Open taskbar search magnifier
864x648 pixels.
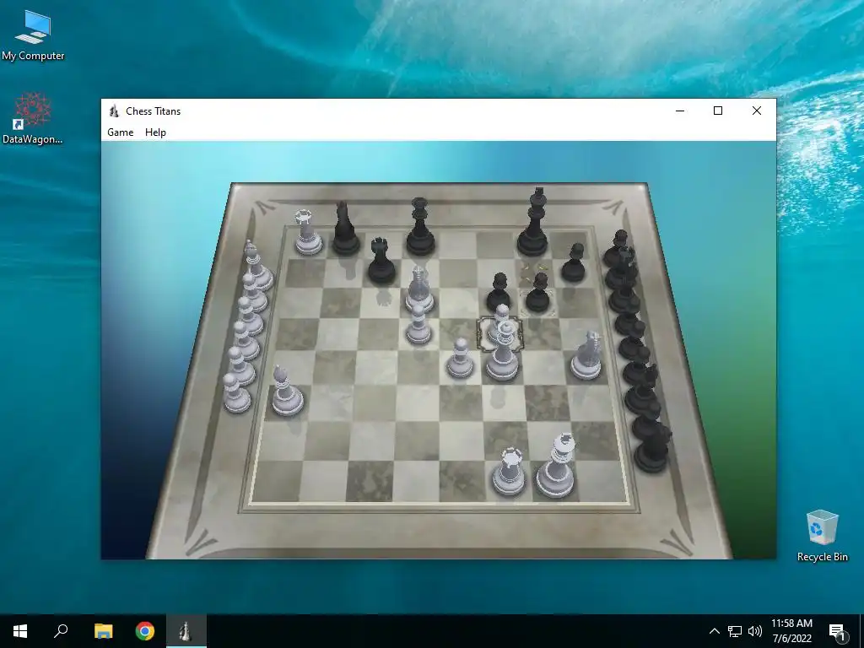[x=61, y=631]
